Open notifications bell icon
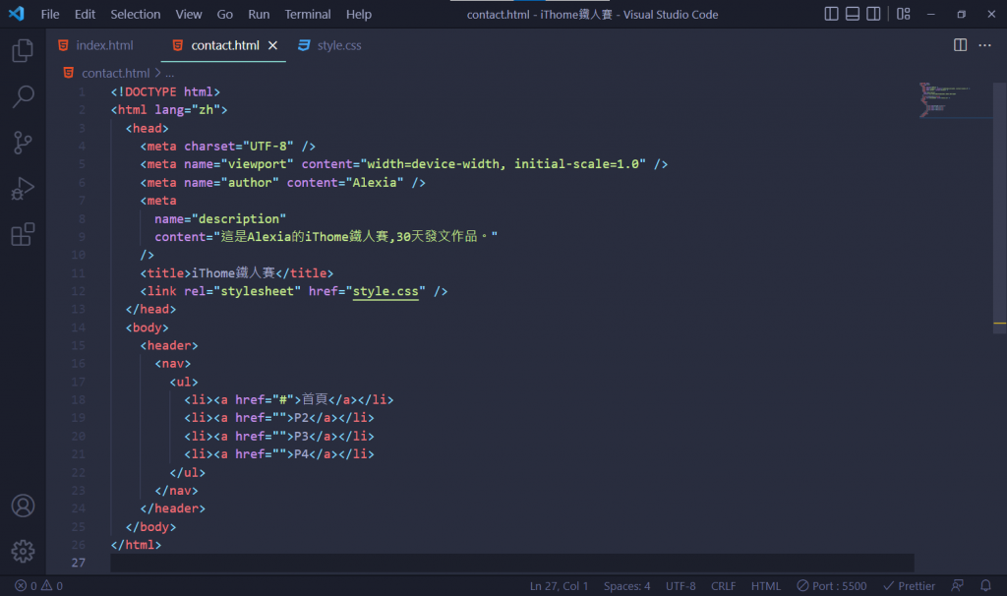 click(x=985, y=586)
